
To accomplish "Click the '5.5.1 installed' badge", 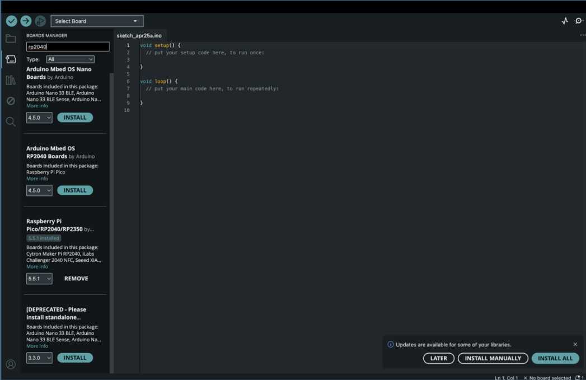I will [44, 238].
